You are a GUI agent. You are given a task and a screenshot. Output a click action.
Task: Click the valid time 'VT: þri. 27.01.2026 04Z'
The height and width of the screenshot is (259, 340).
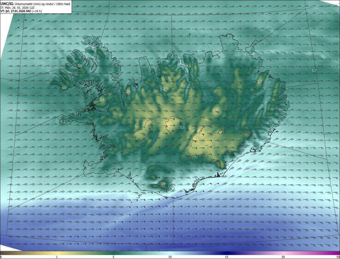tap(16, 11)
